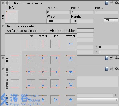The width and height of the screenshot is (119, 106).
Task: Choose the top row header preset
Action: 15,60
